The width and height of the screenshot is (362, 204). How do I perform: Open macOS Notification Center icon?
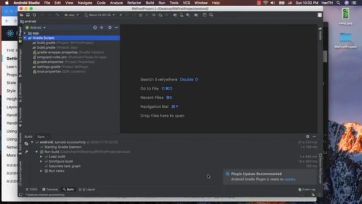tap(354, 3)
